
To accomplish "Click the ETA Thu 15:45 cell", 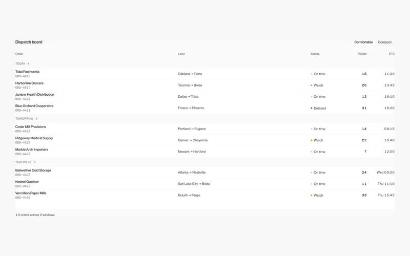I will (x=386, y=195).
